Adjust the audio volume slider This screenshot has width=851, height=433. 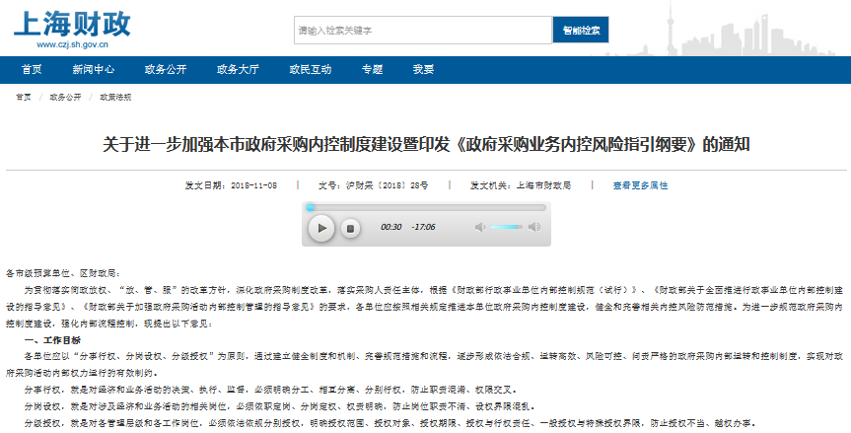508,227
